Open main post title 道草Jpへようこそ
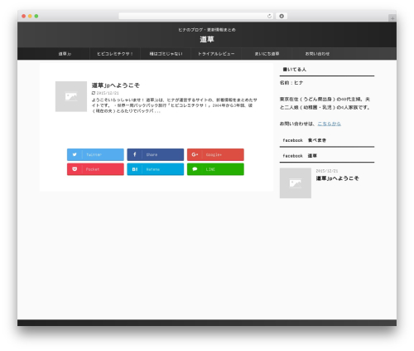Viewport: 414px width, 351px height. (x=116, y=85)
